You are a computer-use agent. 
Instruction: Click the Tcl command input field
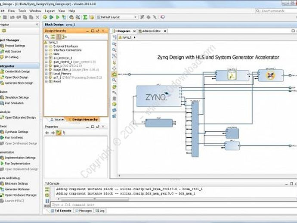[x=173, y=204]
